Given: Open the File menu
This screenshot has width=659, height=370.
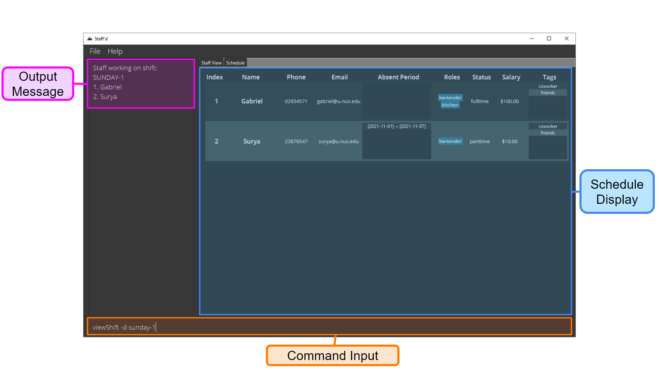Looking at the screenshot, I should 95,51.
